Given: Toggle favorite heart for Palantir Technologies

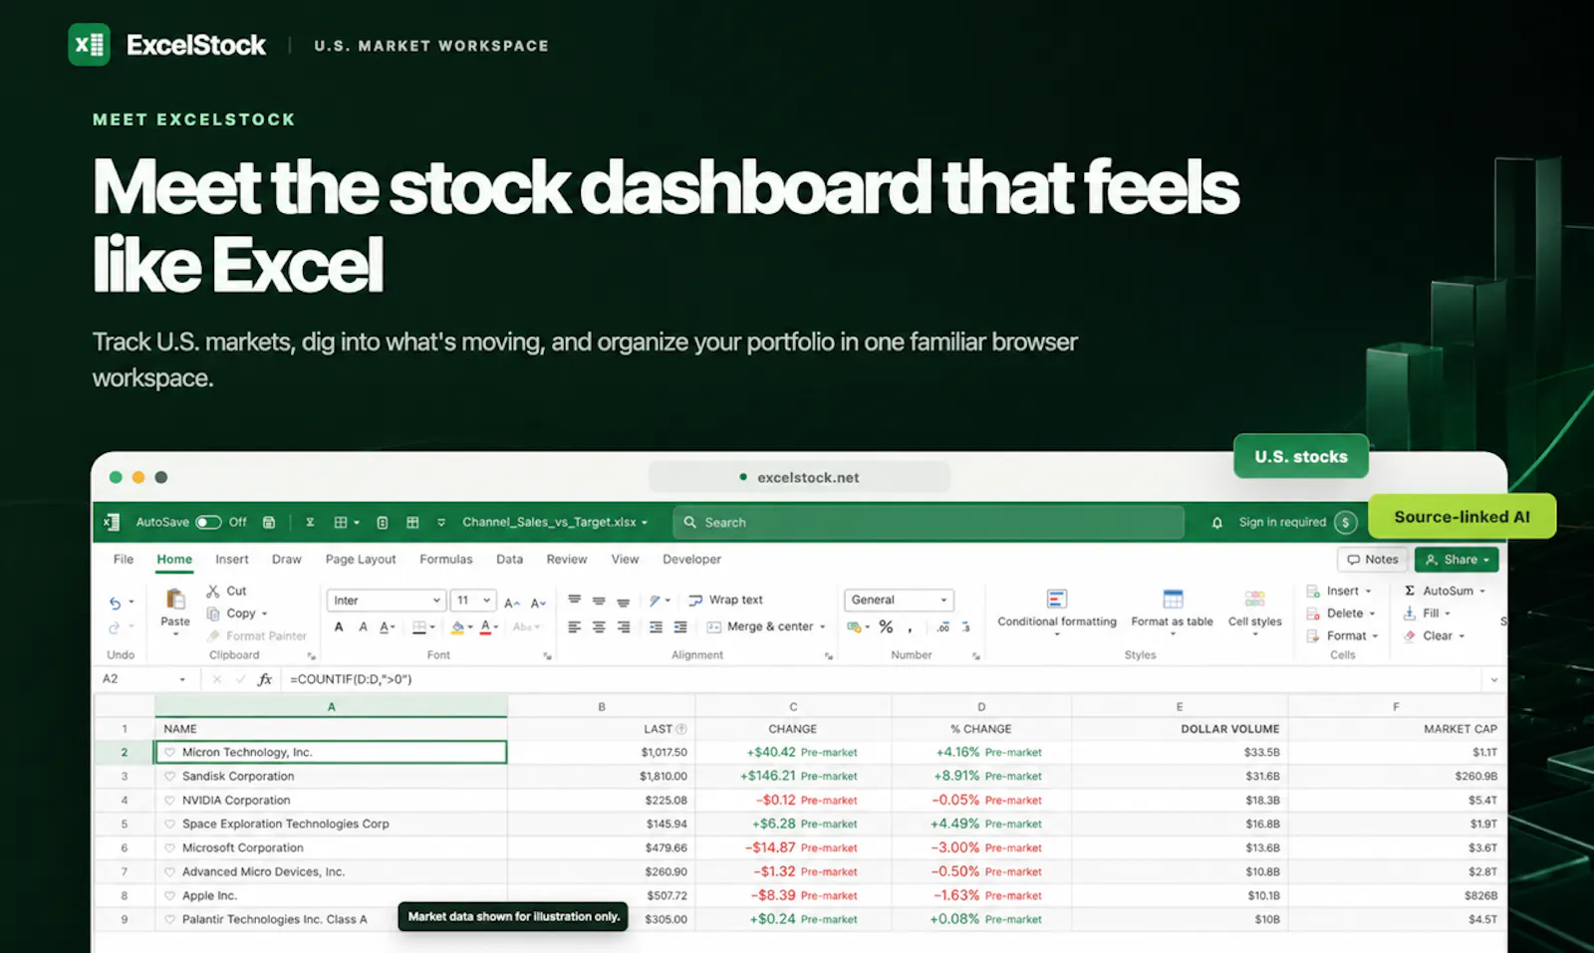Looking at the screenshot, I should pos(170,919).
